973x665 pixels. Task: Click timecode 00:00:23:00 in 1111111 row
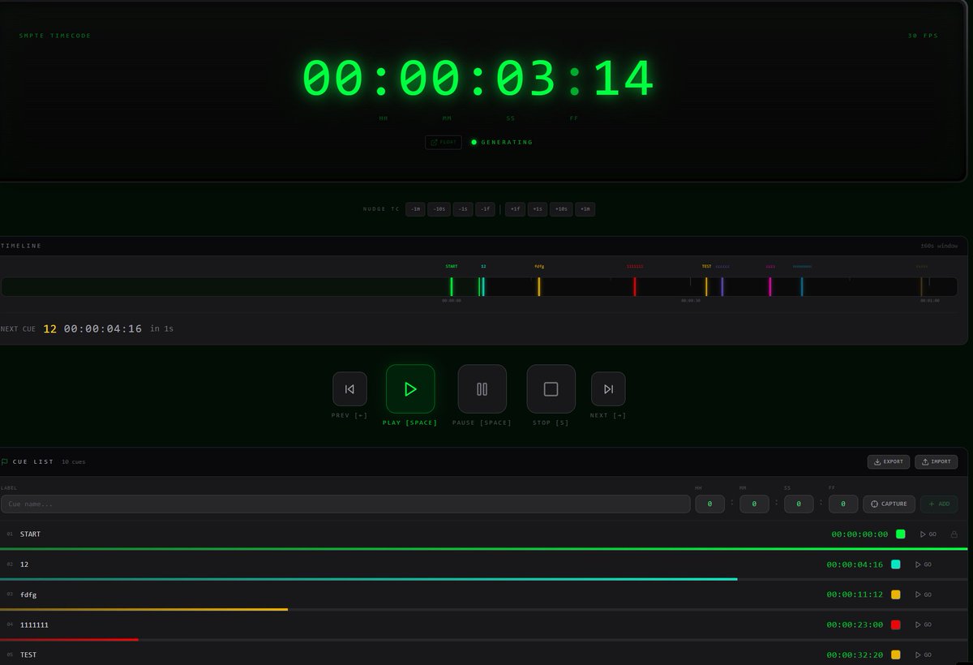click(855, 624)
